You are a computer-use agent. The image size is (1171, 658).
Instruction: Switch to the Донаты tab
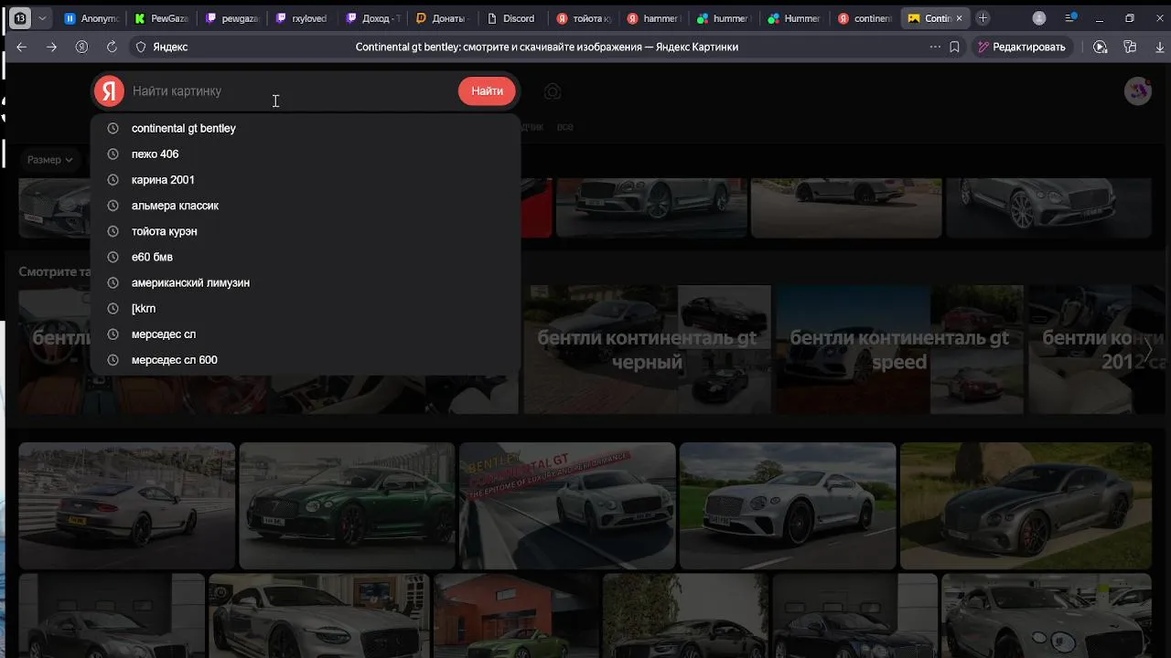coord(441,18)
